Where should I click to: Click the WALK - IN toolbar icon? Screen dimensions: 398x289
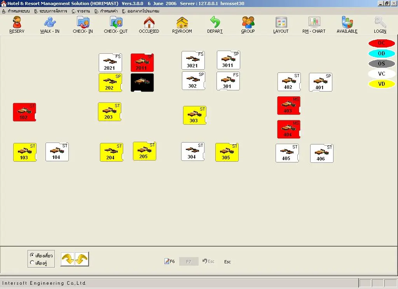pos(50,25)
